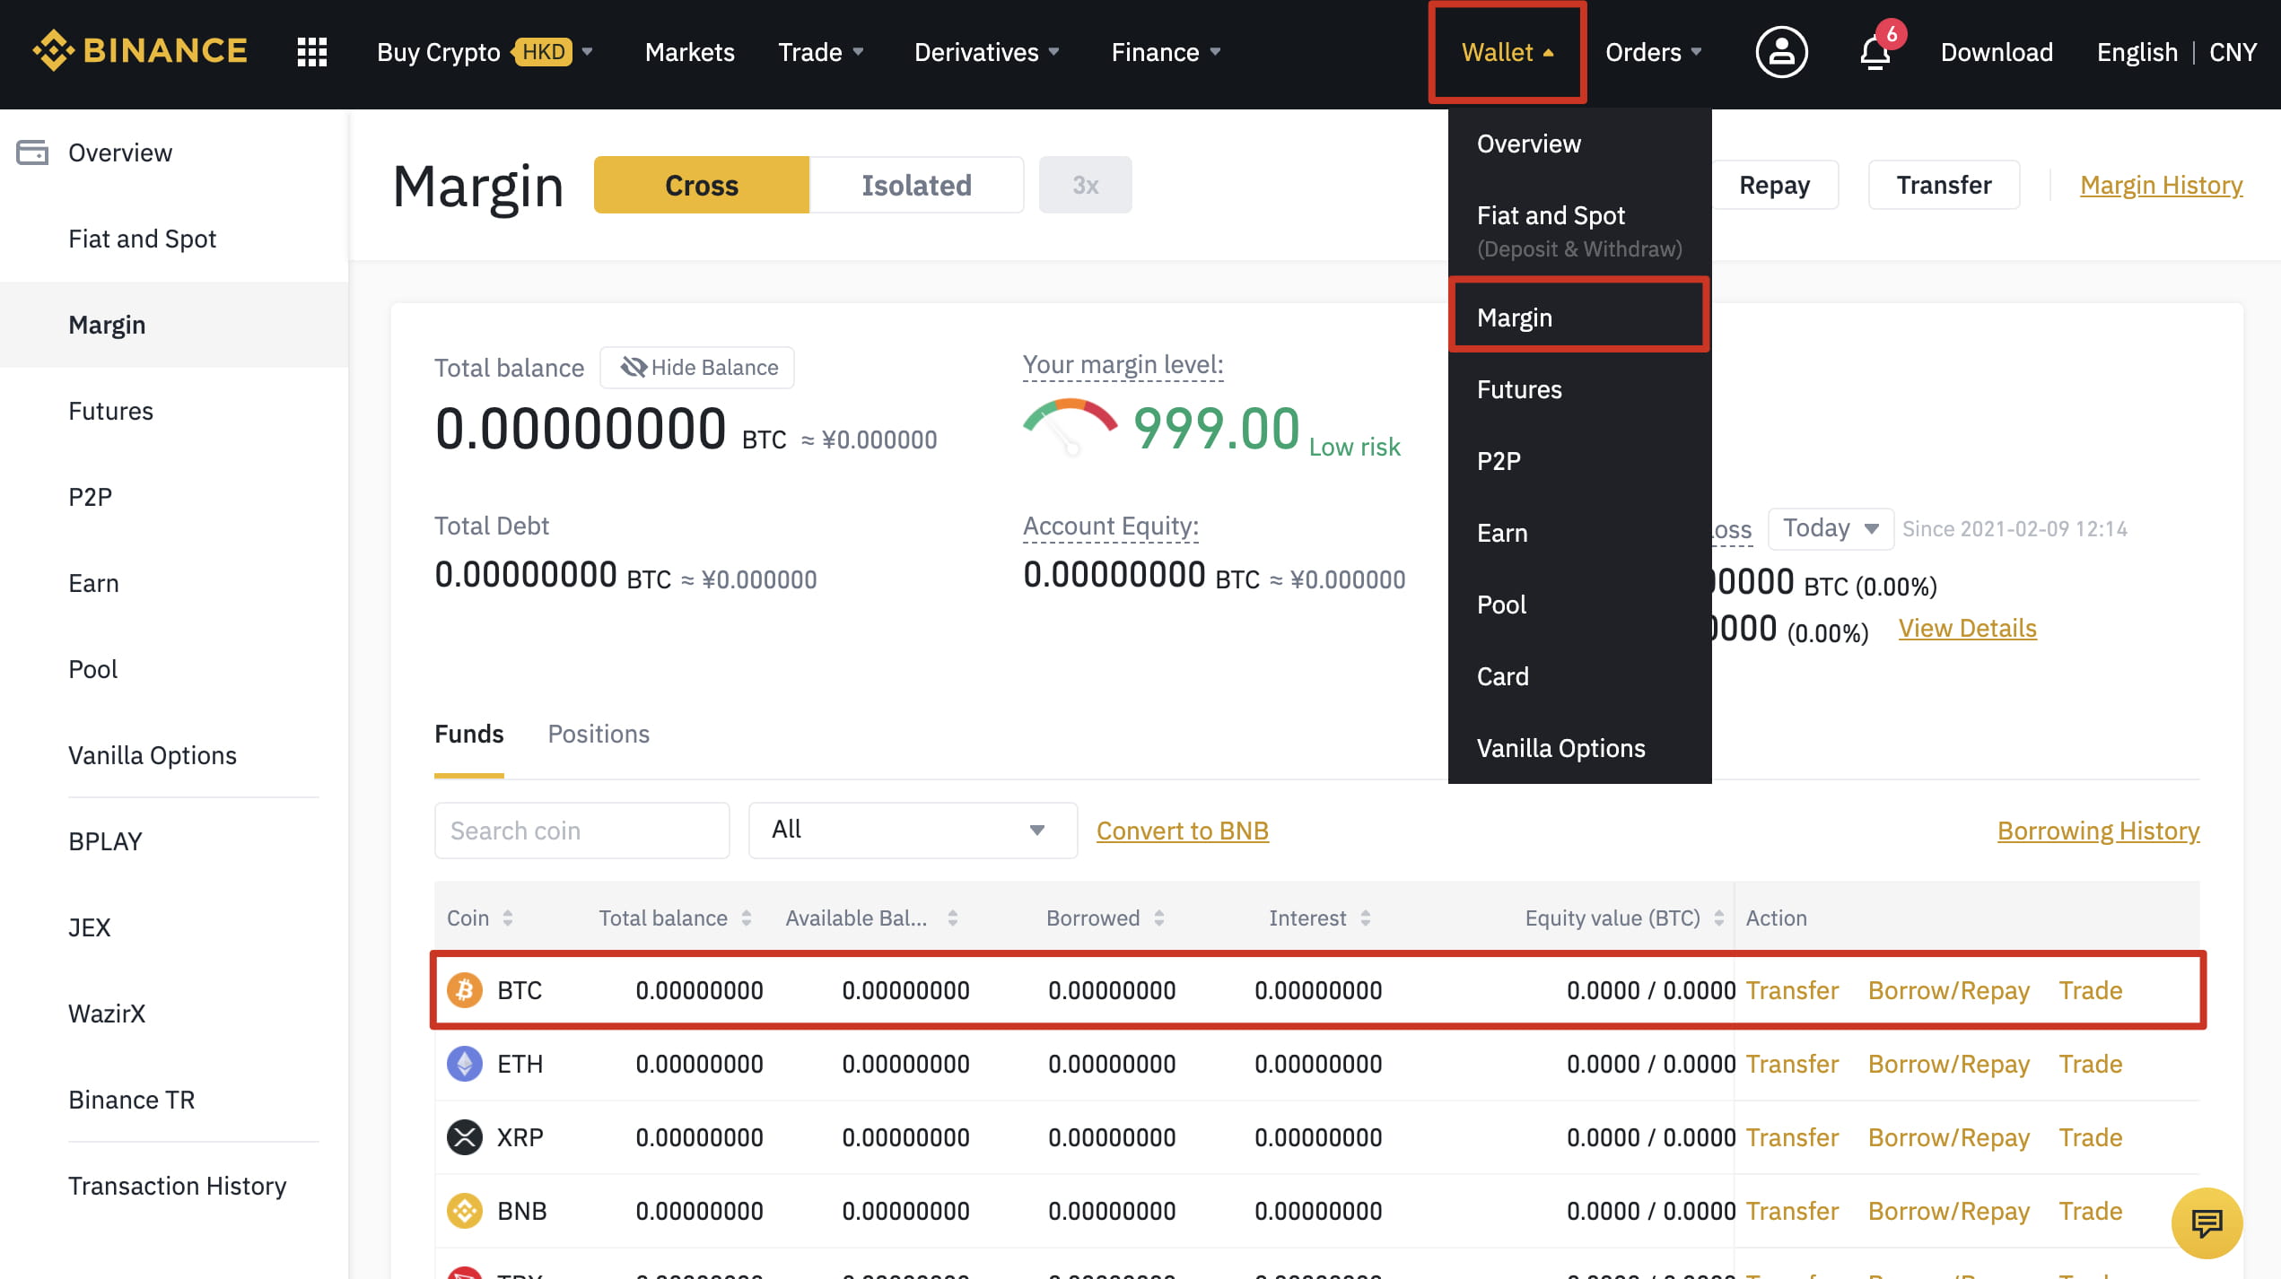Expand the Trade menu
2281x1279 pixels.
point(821,52)
